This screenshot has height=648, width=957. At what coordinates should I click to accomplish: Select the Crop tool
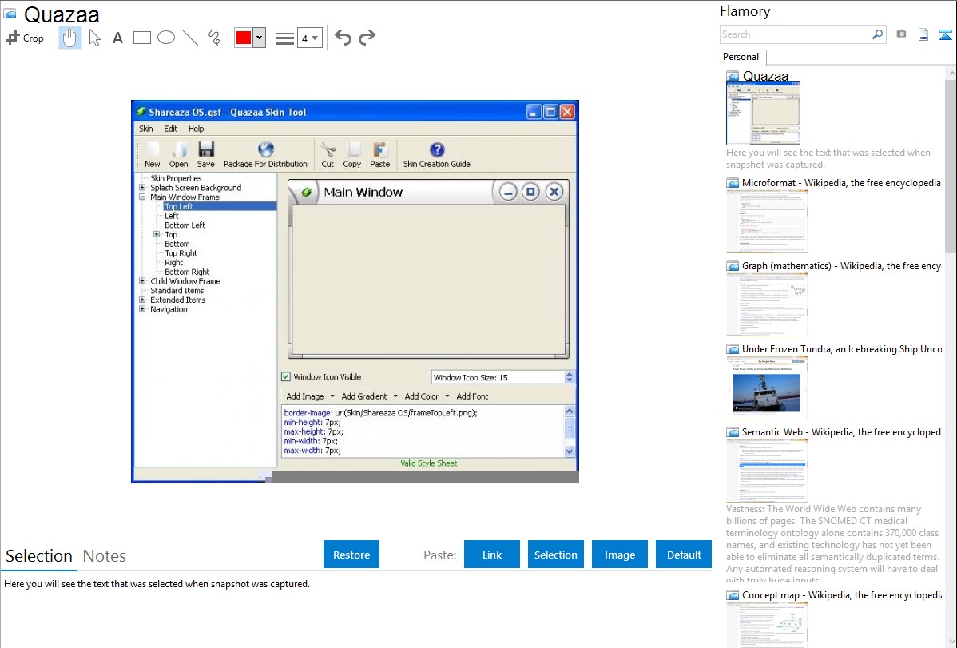point(25,38)
